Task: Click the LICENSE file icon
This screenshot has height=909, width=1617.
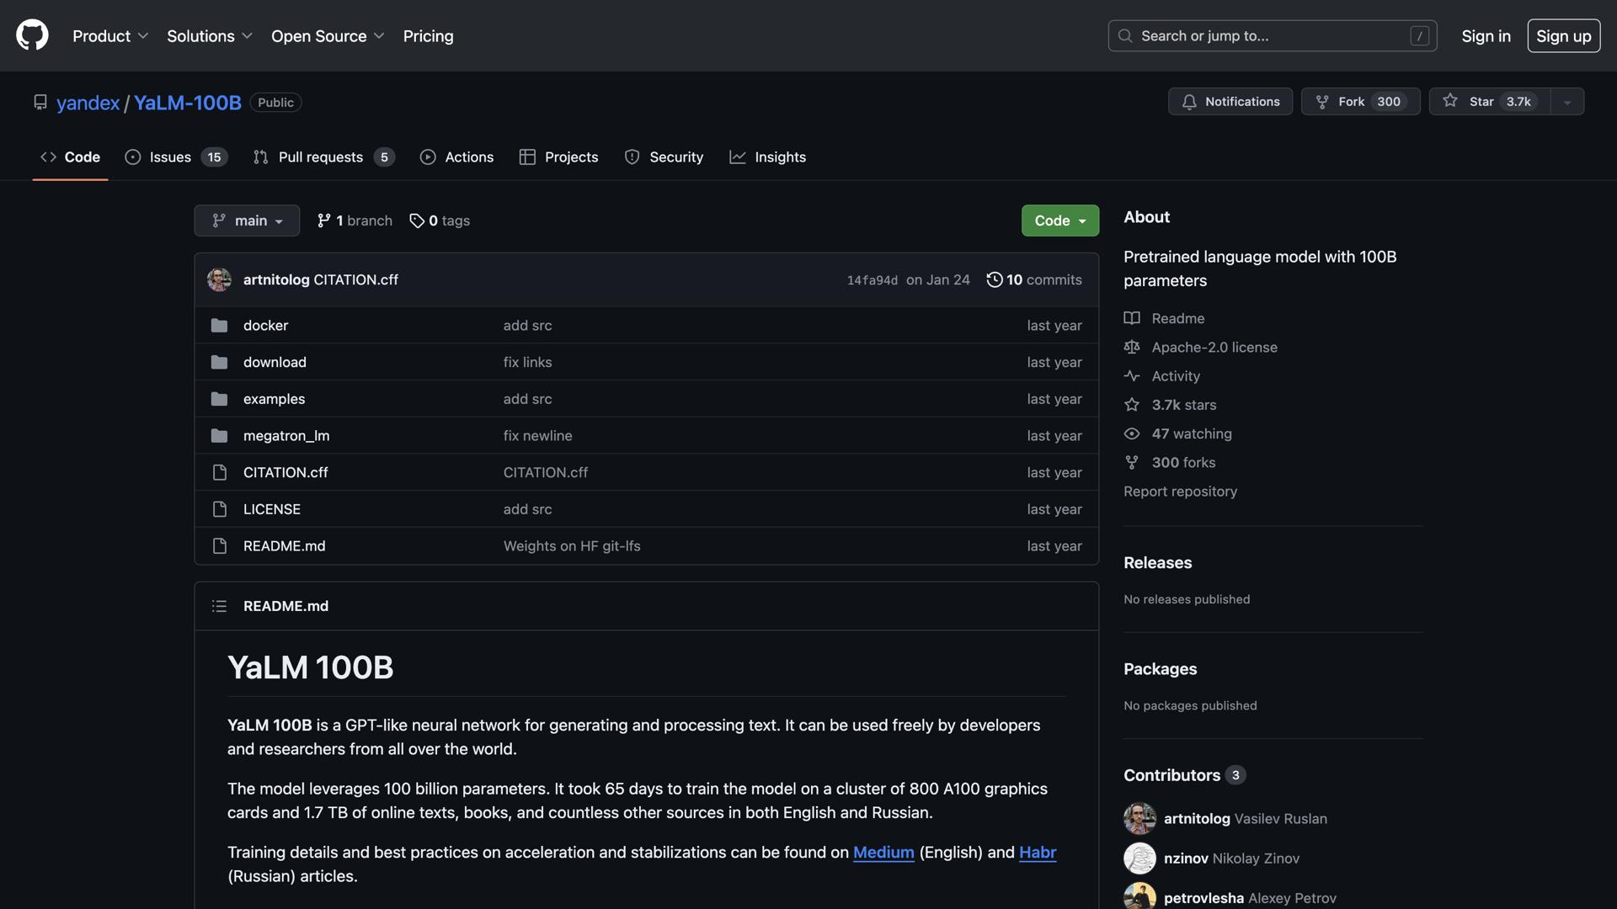Action: click(219, 509)
